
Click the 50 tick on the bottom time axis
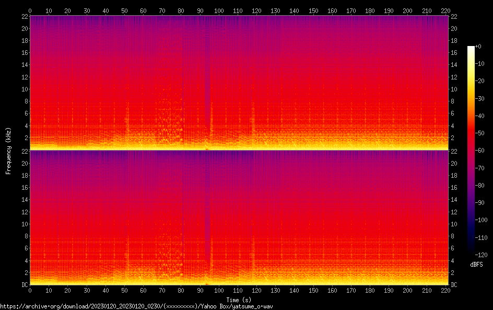[124, 291]
